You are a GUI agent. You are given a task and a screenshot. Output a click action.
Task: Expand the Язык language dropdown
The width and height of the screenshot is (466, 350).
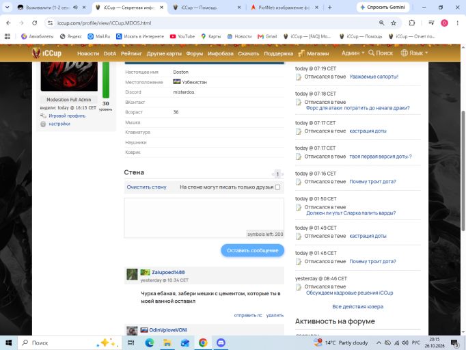[414, 53]
